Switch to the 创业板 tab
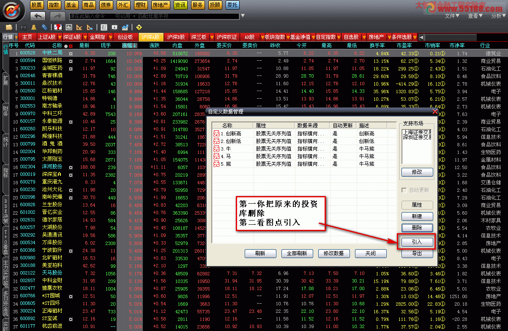 tap(126, 37)
